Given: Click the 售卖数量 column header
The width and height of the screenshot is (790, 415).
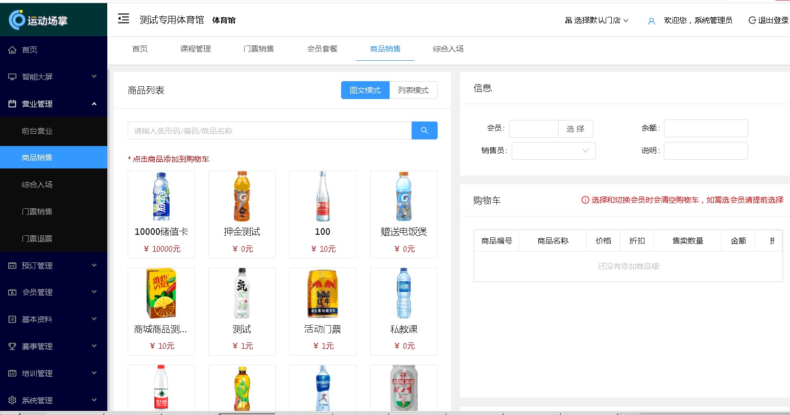Looking at the screenshot, I should [x=688, y=241].
